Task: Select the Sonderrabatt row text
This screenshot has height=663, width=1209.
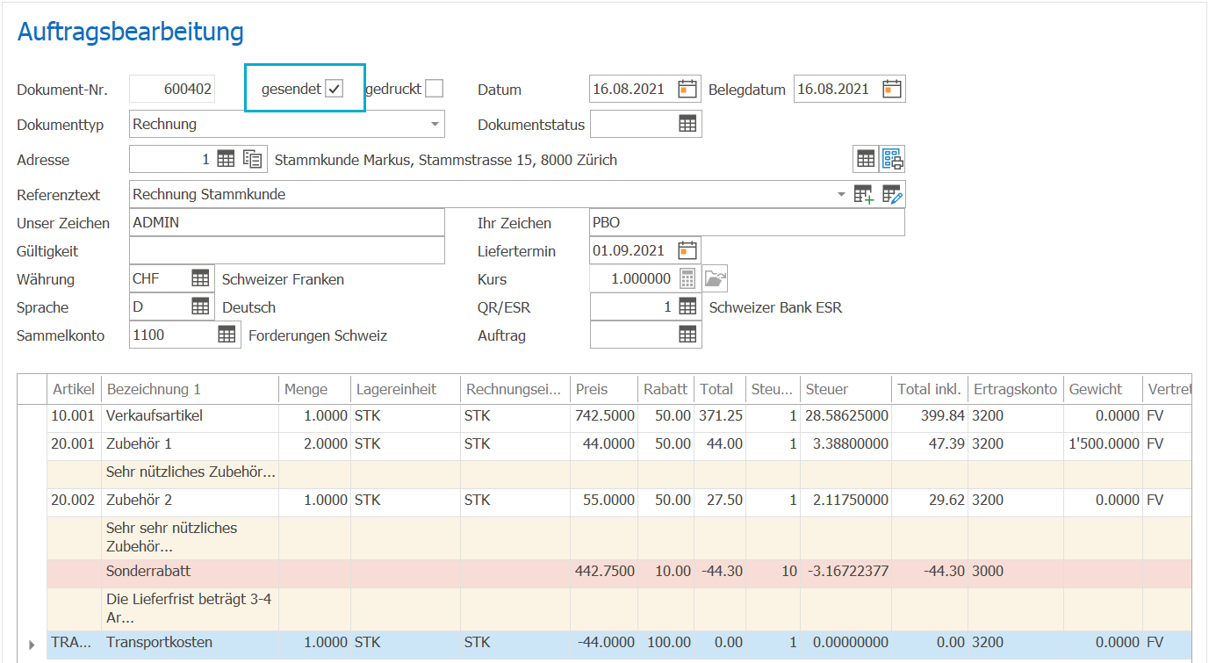Action: click(x=148, y=571)
